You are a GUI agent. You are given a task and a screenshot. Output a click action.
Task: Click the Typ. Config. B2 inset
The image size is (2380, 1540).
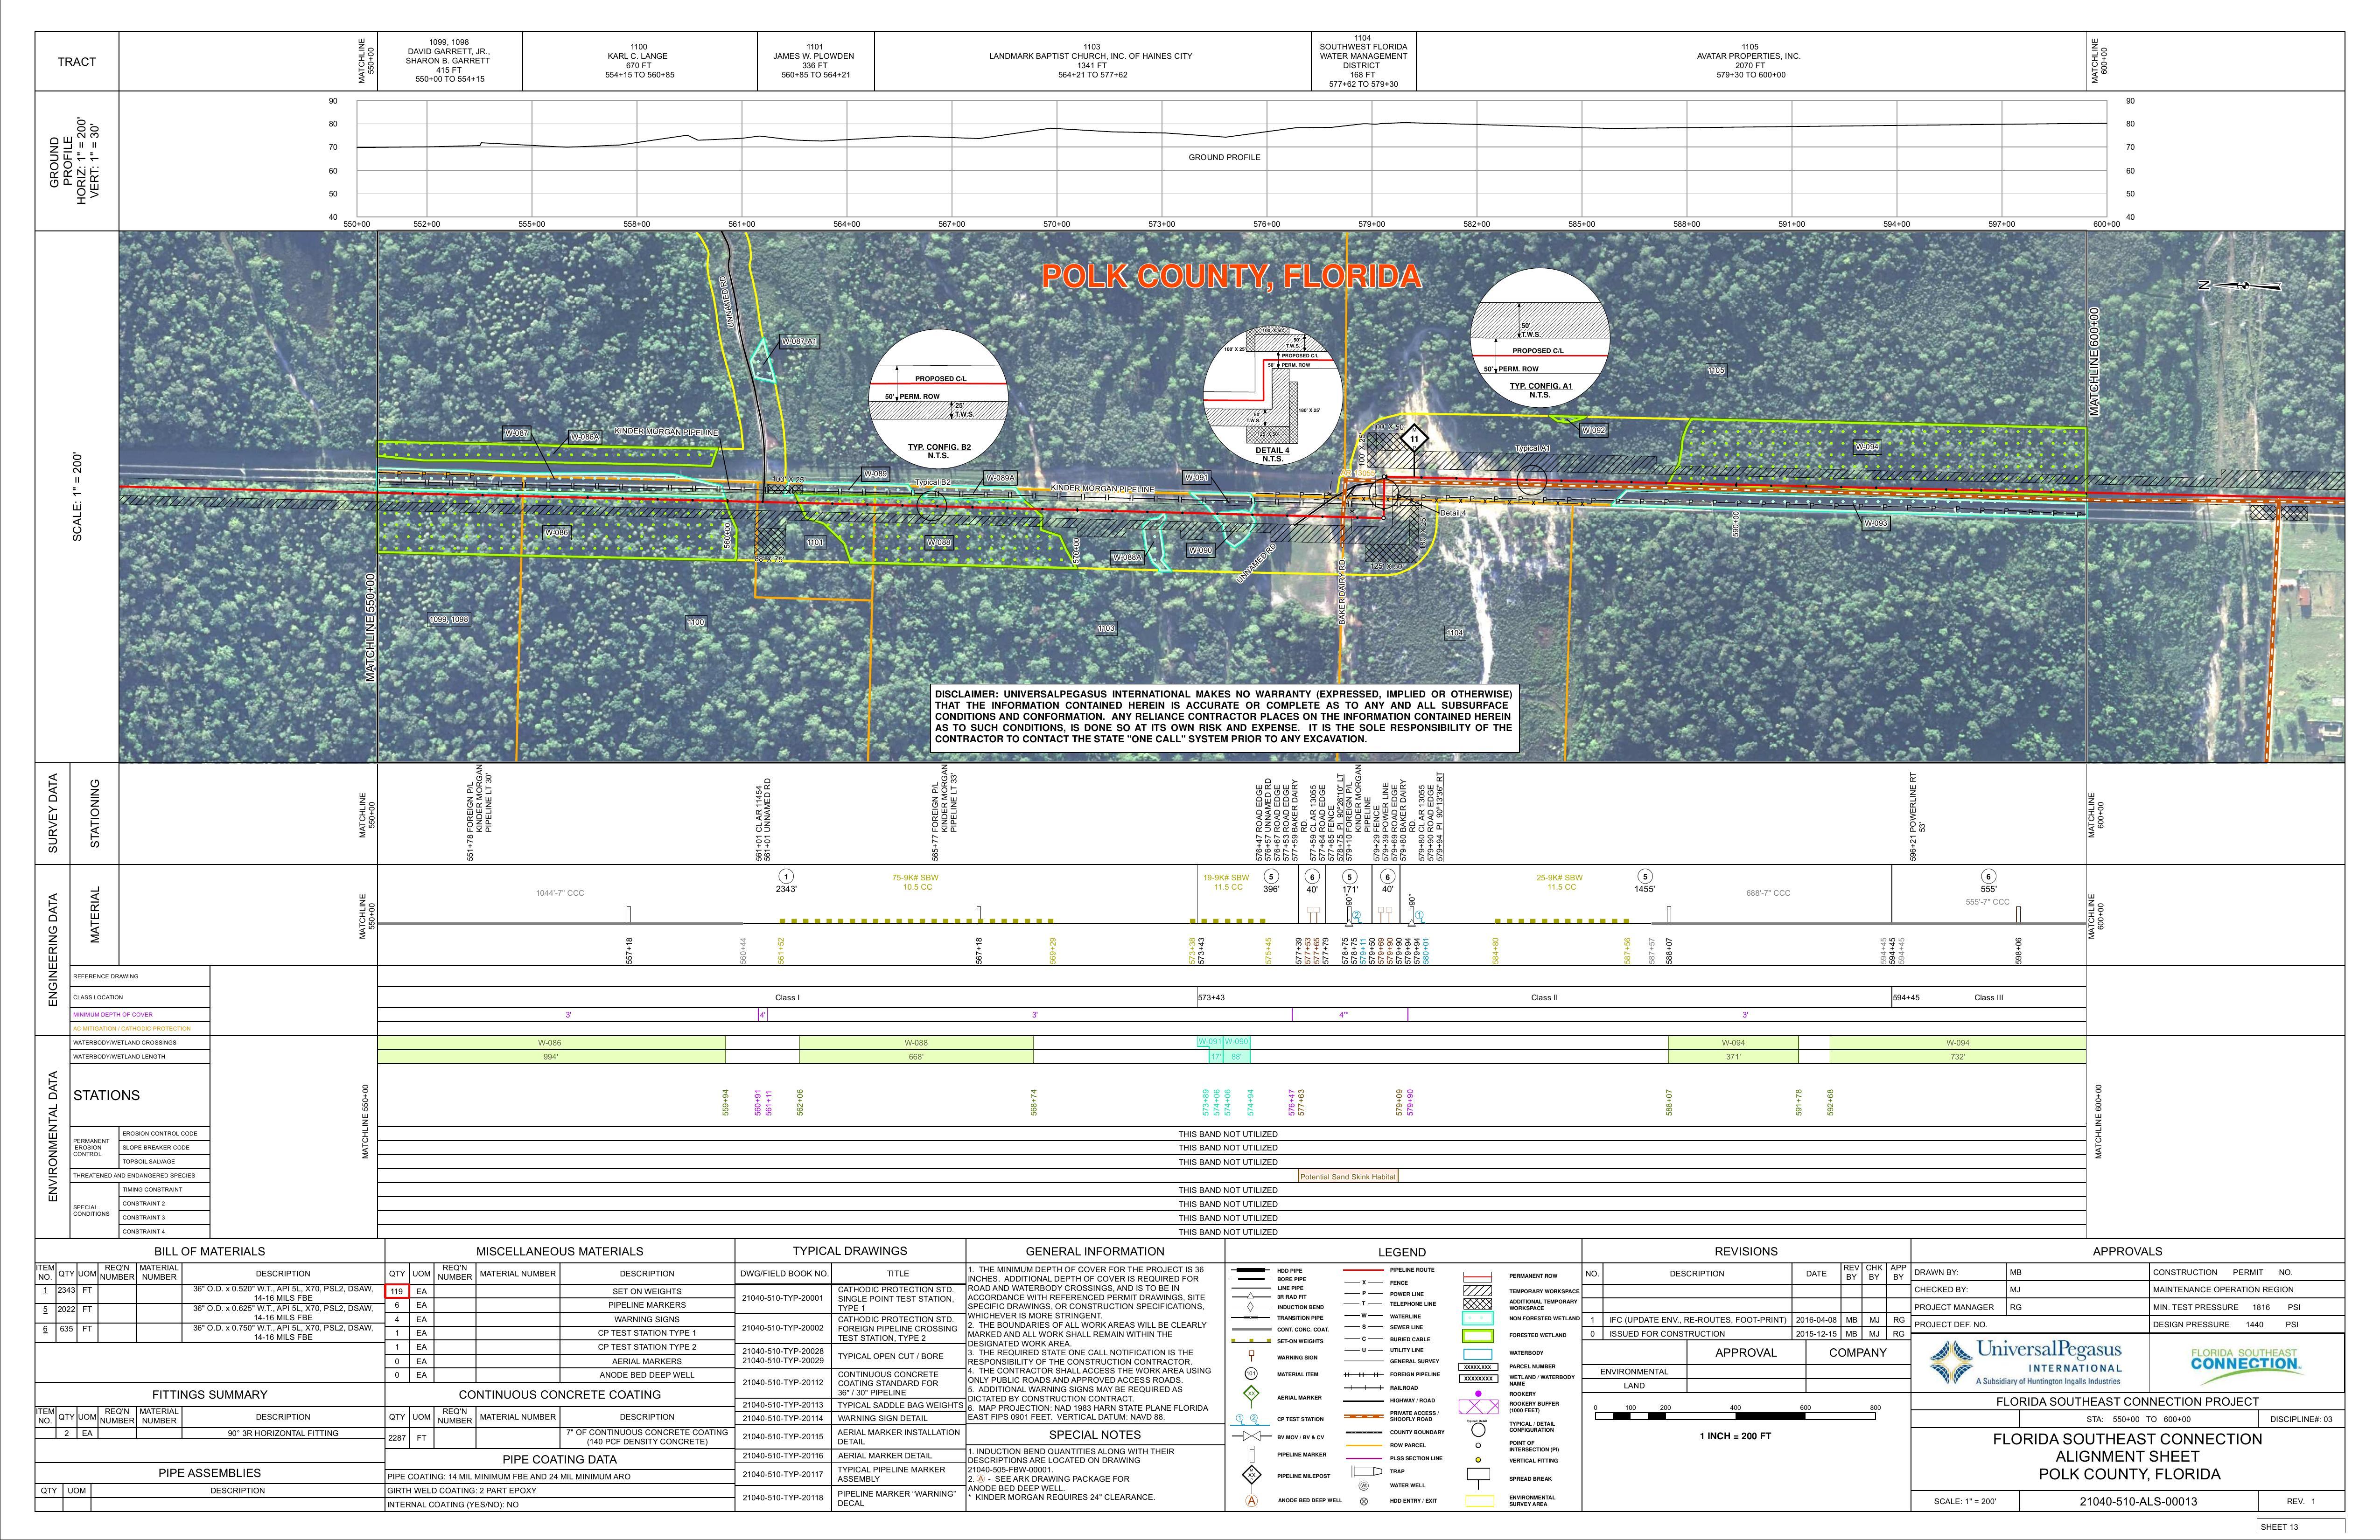tap(938, 398)
